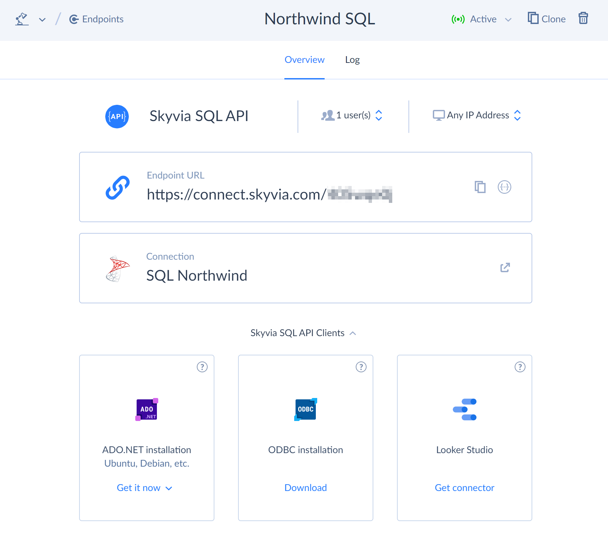Get the Looker Studio connector

(465, 488)
